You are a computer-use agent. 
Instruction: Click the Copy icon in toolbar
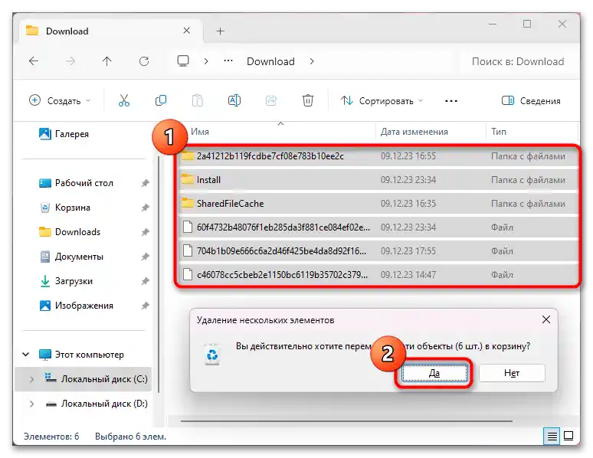(161, 100)
